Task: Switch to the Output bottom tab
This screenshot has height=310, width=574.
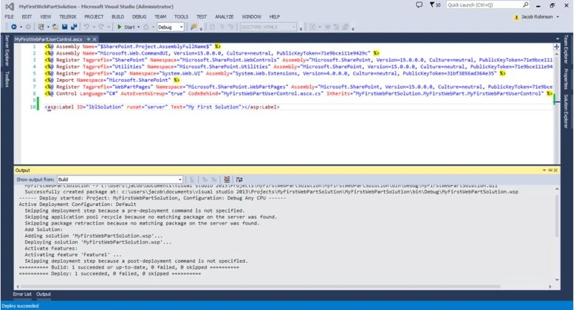Action: 44,294
